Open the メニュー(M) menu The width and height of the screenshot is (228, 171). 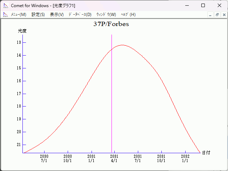[x=19, y=15]
